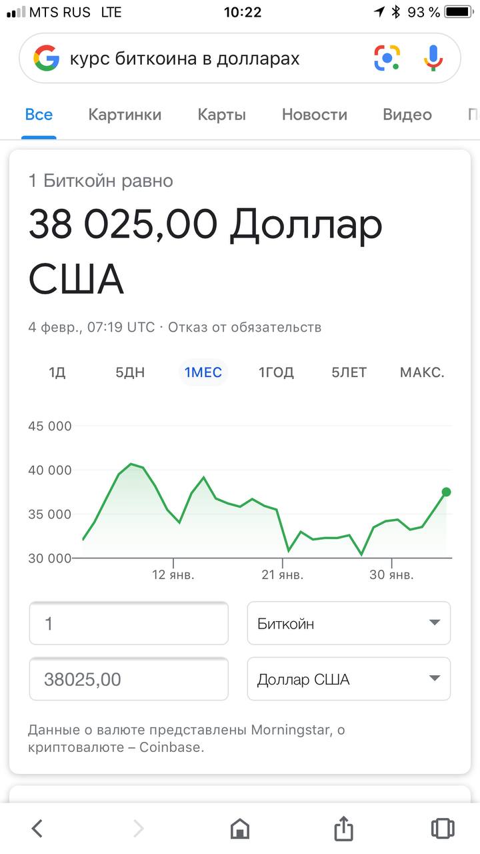480x854 pixels.
Task: Show the 1ГОД price chart
Action: (x=276, y=372)
